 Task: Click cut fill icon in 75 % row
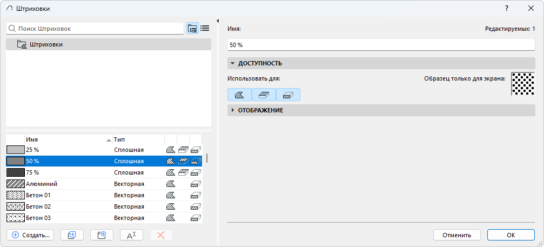[x=196, y=172]
